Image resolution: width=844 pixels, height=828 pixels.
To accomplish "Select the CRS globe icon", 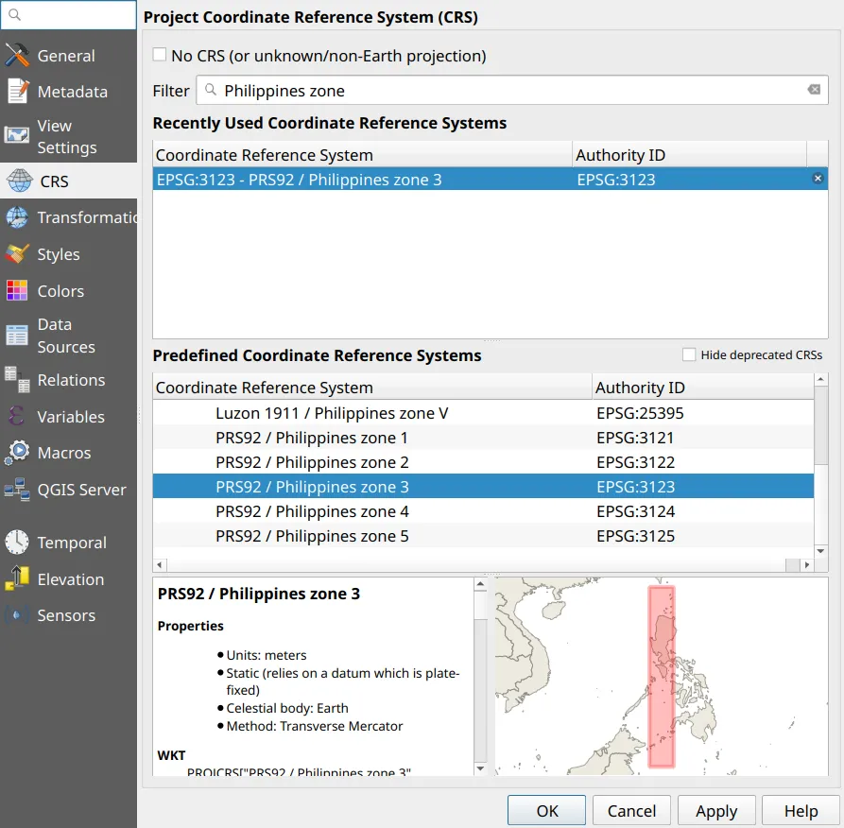I will coord(20,181).
